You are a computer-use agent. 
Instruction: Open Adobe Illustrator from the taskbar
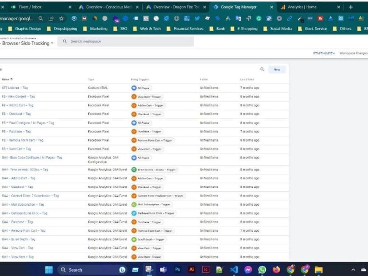(191, 269)
